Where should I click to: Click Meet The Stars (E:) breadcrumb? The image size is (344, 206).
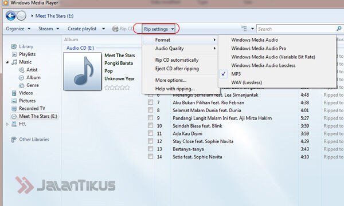[x=54, y=16]
